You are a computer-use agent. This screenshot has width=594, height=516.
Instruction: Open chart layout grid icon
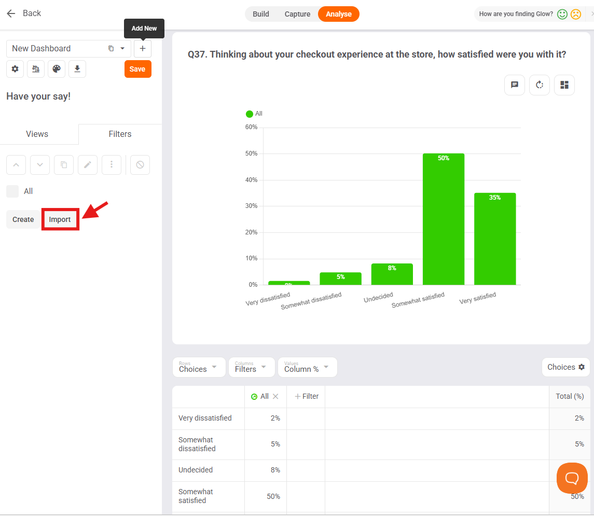pos(564,85)
